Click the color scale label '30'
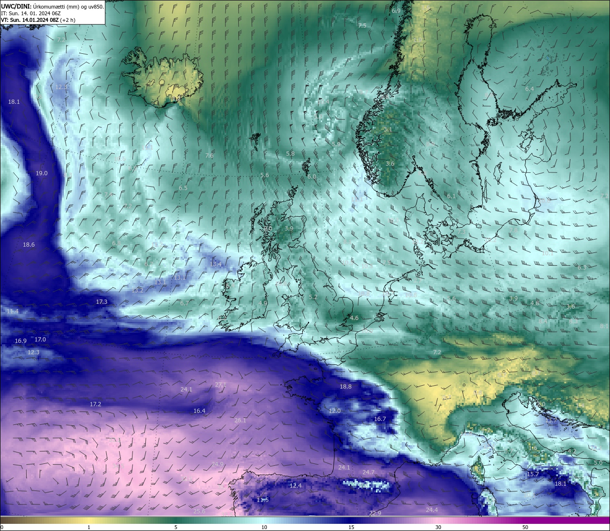 438,527
